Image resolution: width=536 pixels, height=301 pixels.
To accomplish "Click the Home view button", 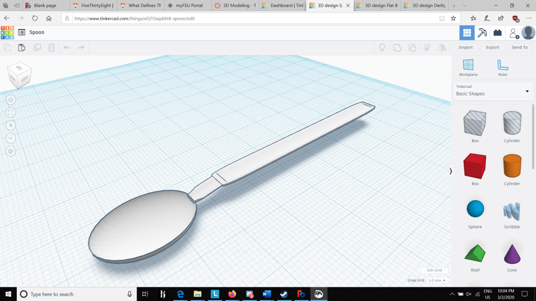I will (11, 100).
